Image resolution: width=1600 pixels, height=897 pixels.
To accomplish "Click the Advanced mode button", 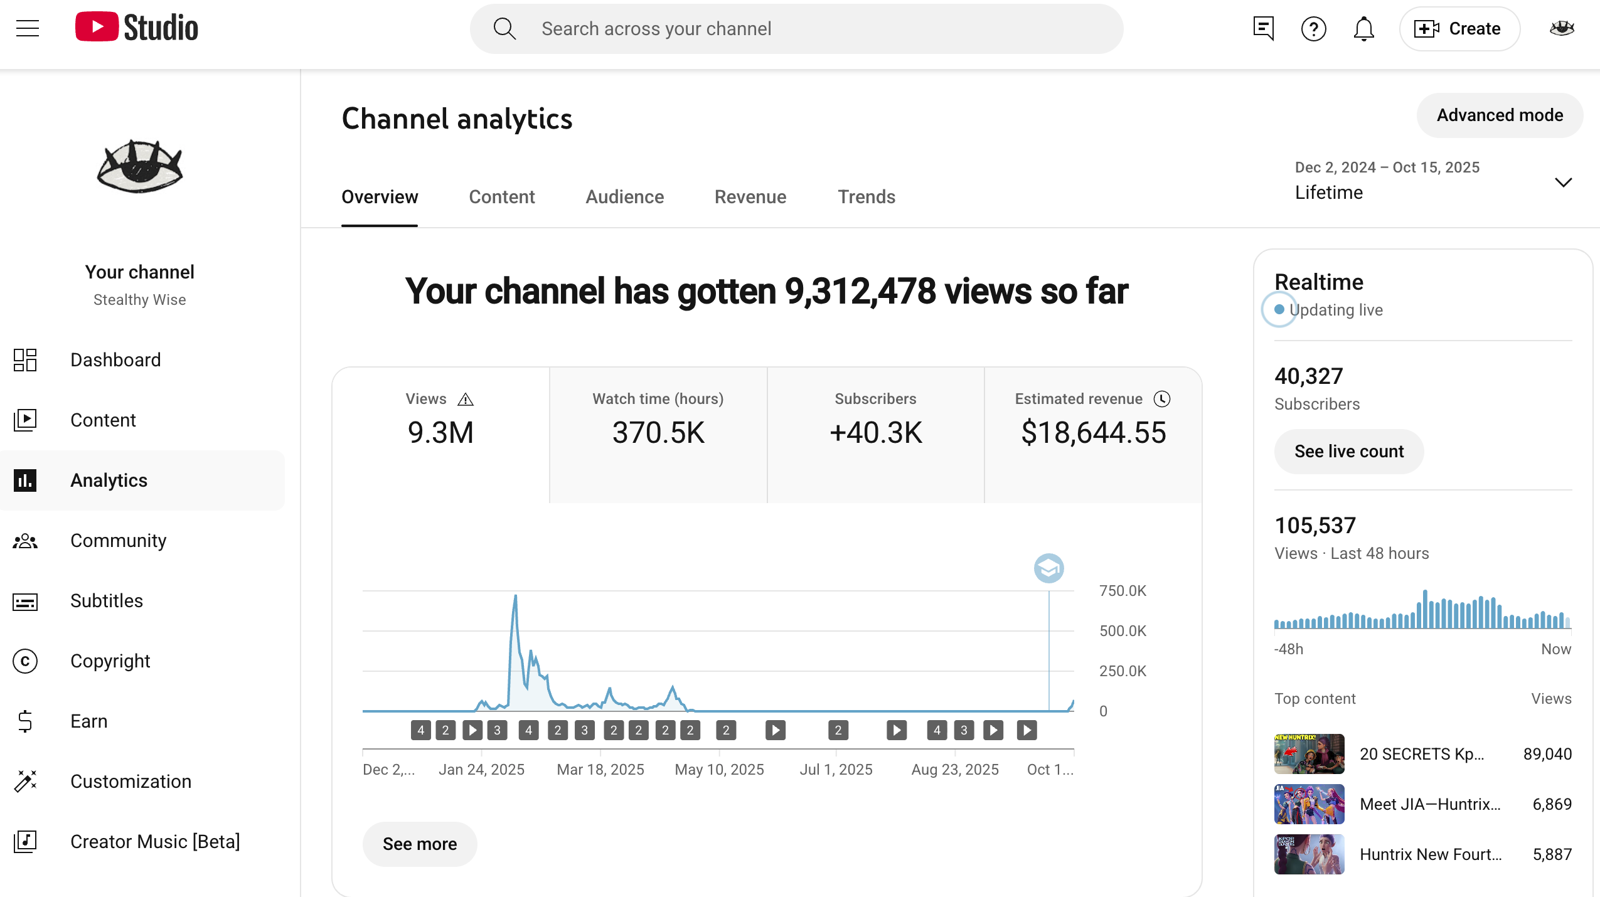I will [x=1500, y=115].
